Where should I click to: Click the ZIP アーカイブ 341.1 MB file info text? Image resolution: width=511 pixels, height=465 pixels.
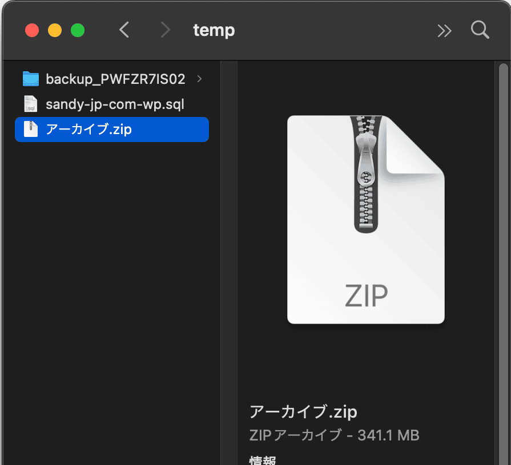click(x=334, y=435)
